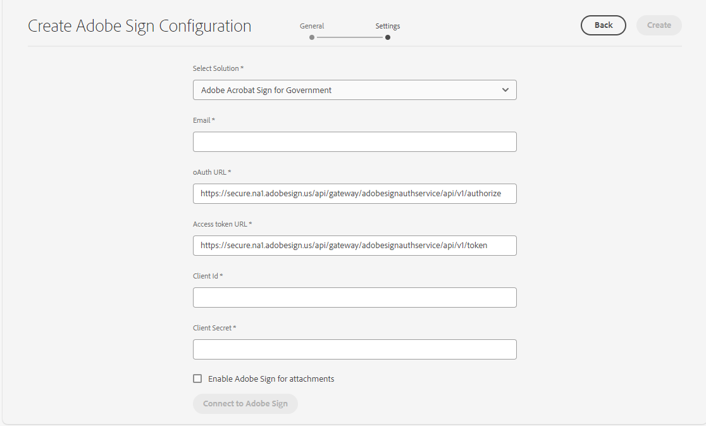
Task: Open the Select Solution dropdown
Action: pyautogui.click(x=354, y=90)
